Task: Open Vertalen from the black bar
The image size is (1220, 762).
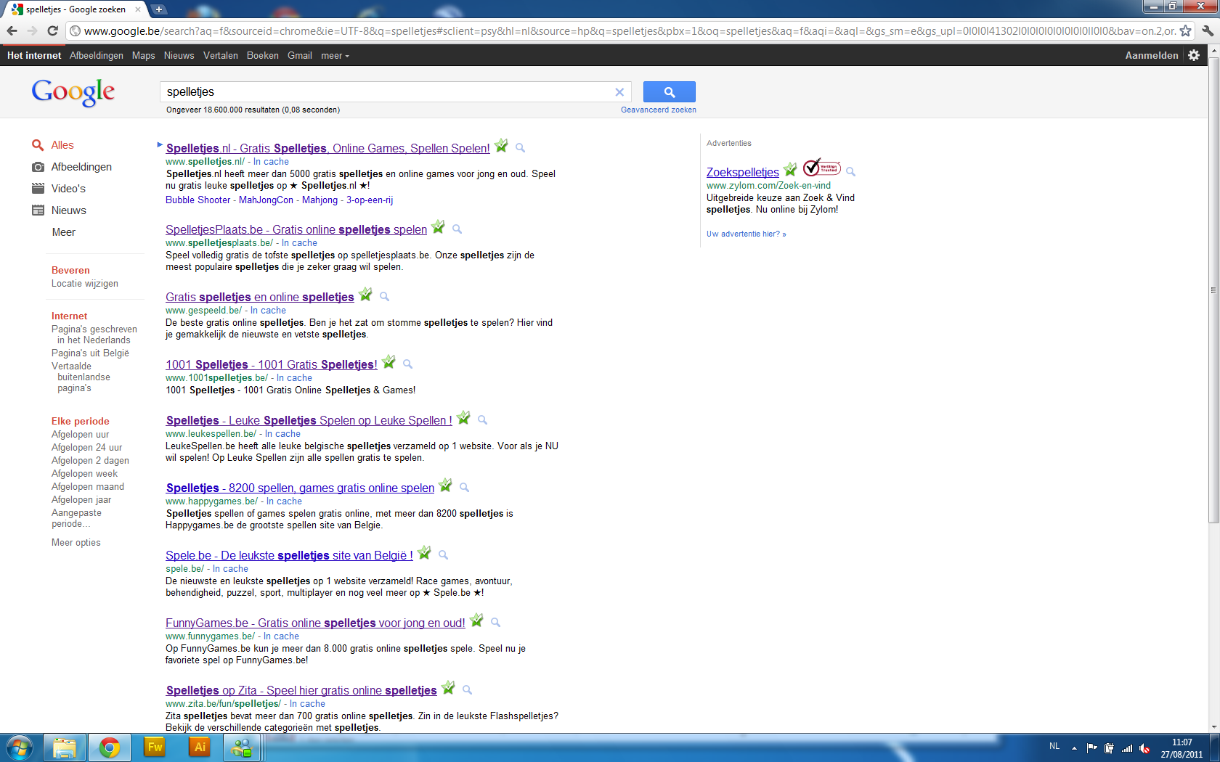Action: 221,55
